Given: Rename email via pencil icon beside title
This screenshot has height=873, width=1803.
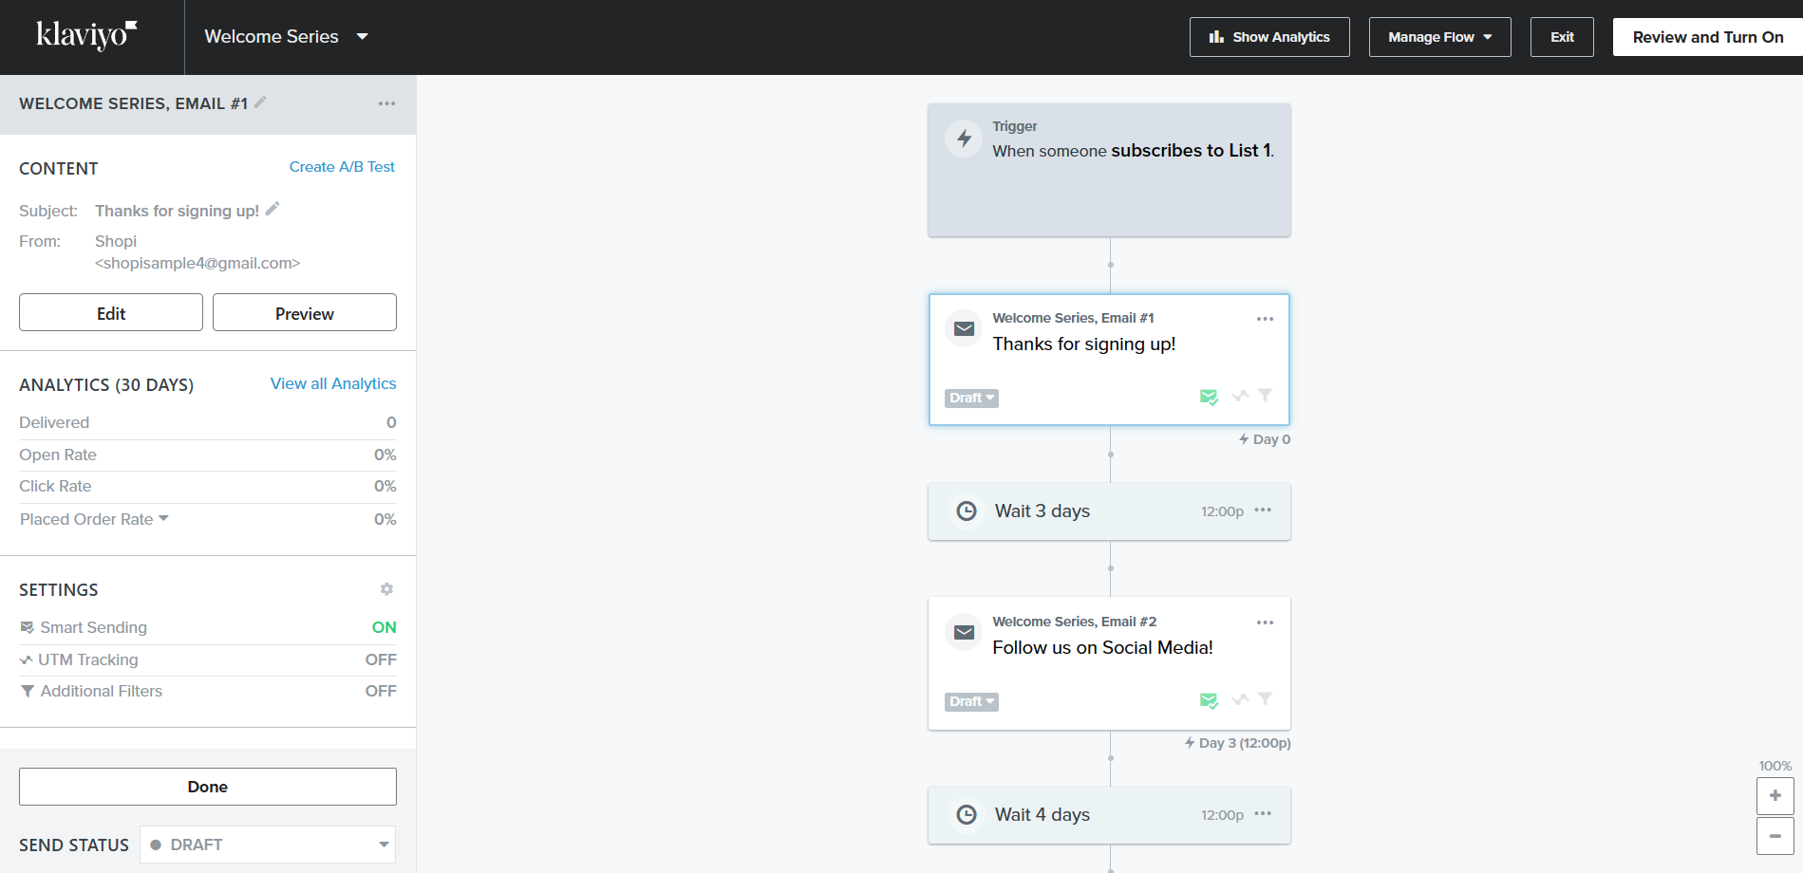Looking at the screenshot, I should tap(260, 102).
